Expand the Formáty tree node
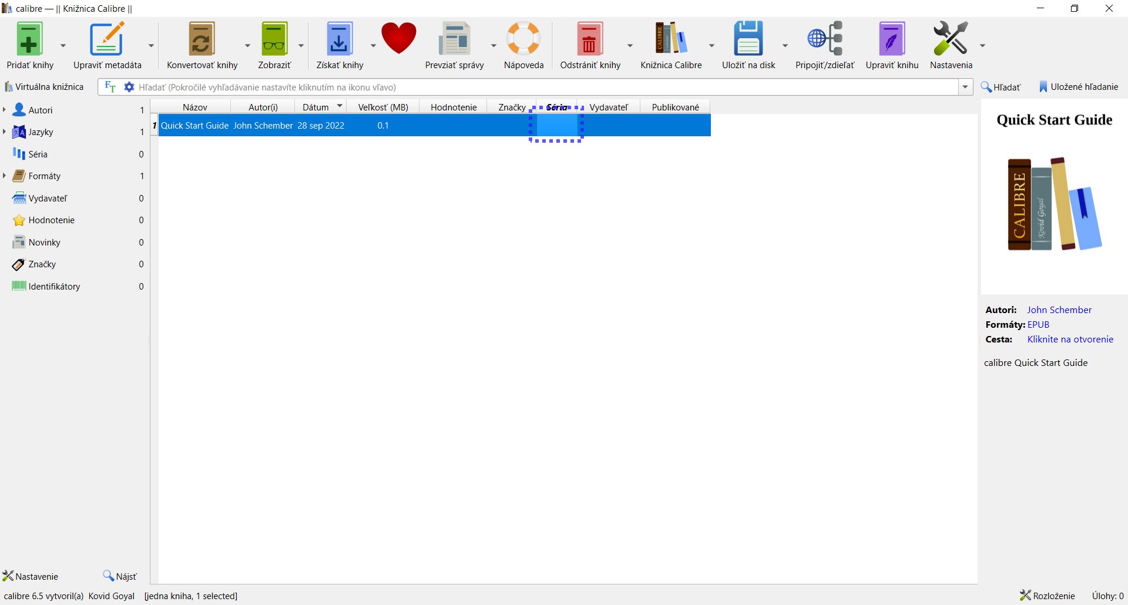Viewport: 1128px width, 605px height. point(4,176)
